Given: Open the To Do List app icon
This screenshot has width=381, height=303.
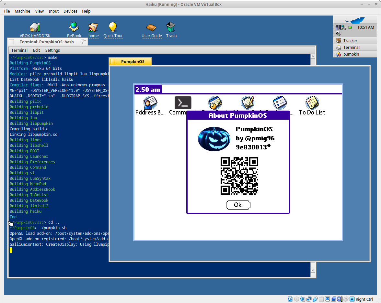Looking at the screenshot, I should click(312, 103).
